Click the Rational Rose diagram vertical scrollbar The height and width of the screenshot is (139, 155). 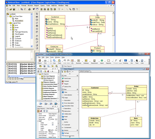click(x=113, y=25)
